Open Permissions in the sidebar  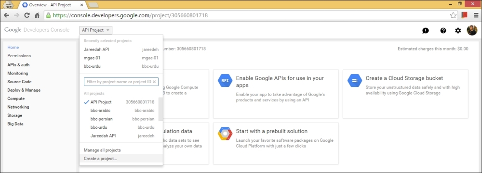tap(19, 56)
